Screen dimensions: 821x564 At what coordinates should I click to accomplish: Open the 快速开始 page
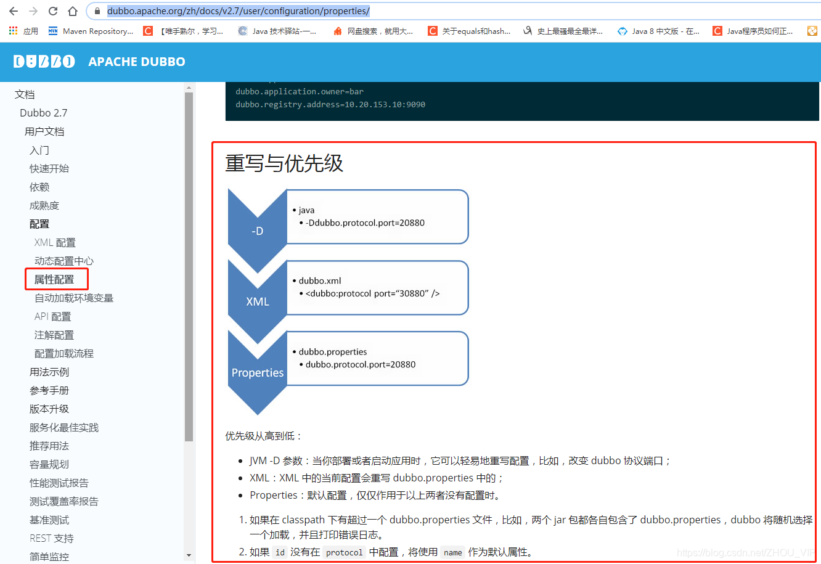pos(49,168)
